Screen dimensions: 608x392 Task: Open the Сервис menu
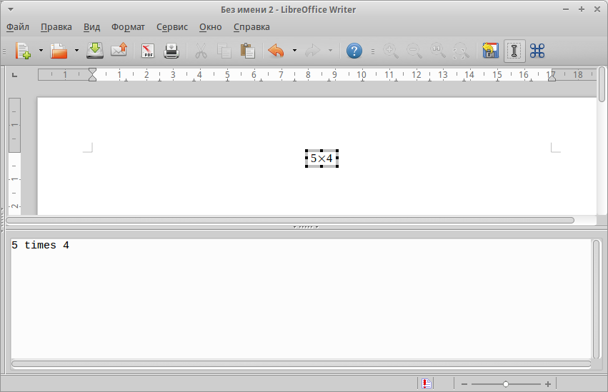(x=171, y=27)
